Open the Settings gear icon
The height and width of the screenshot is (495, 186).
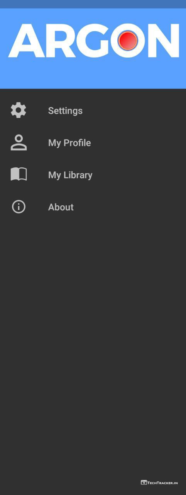(19, 111)
